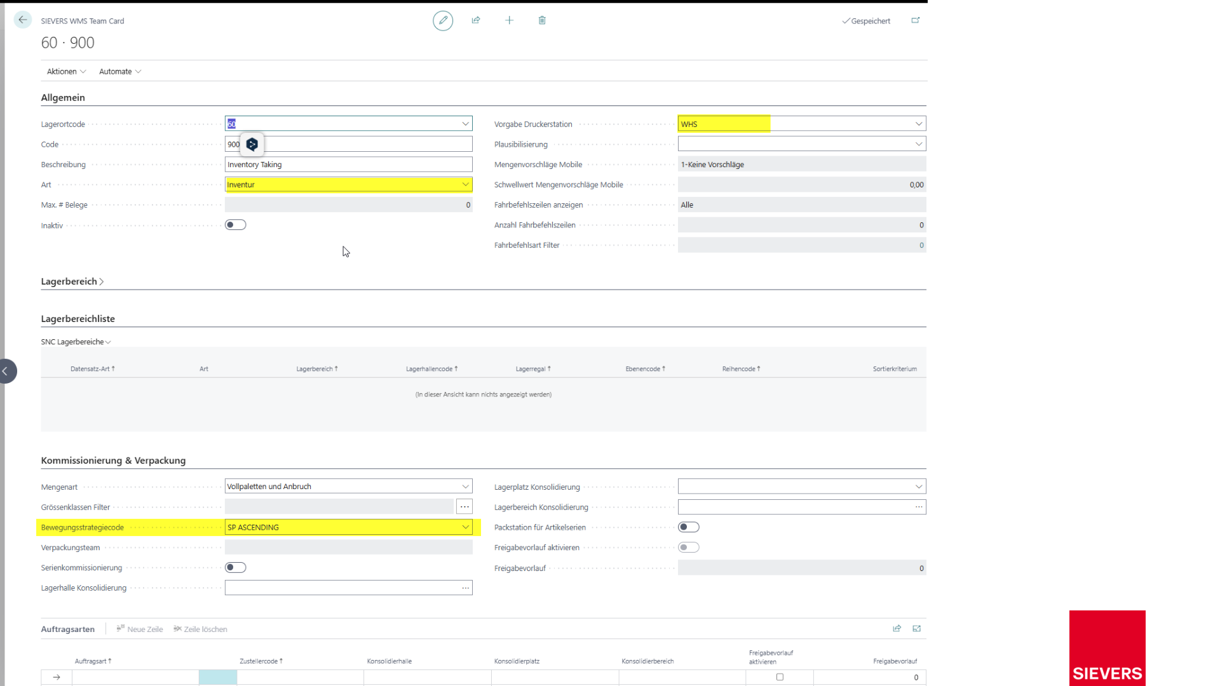The height and width of the screenshot is (686, 1220).
Task: Click Max. # Belege value field
Action: (349, 205)
